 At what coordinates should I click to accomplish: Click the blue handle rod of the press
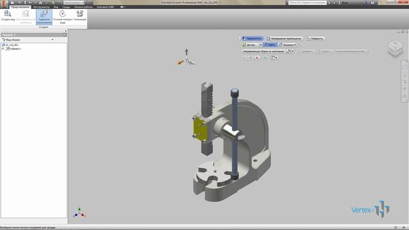pyautogui.click(x=235, y=112)
